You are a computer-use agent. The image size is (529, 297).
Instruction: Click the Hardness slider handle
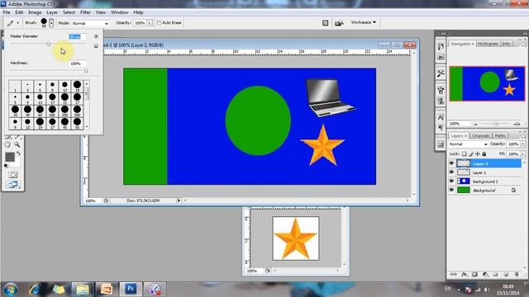[x=86, y=70]
